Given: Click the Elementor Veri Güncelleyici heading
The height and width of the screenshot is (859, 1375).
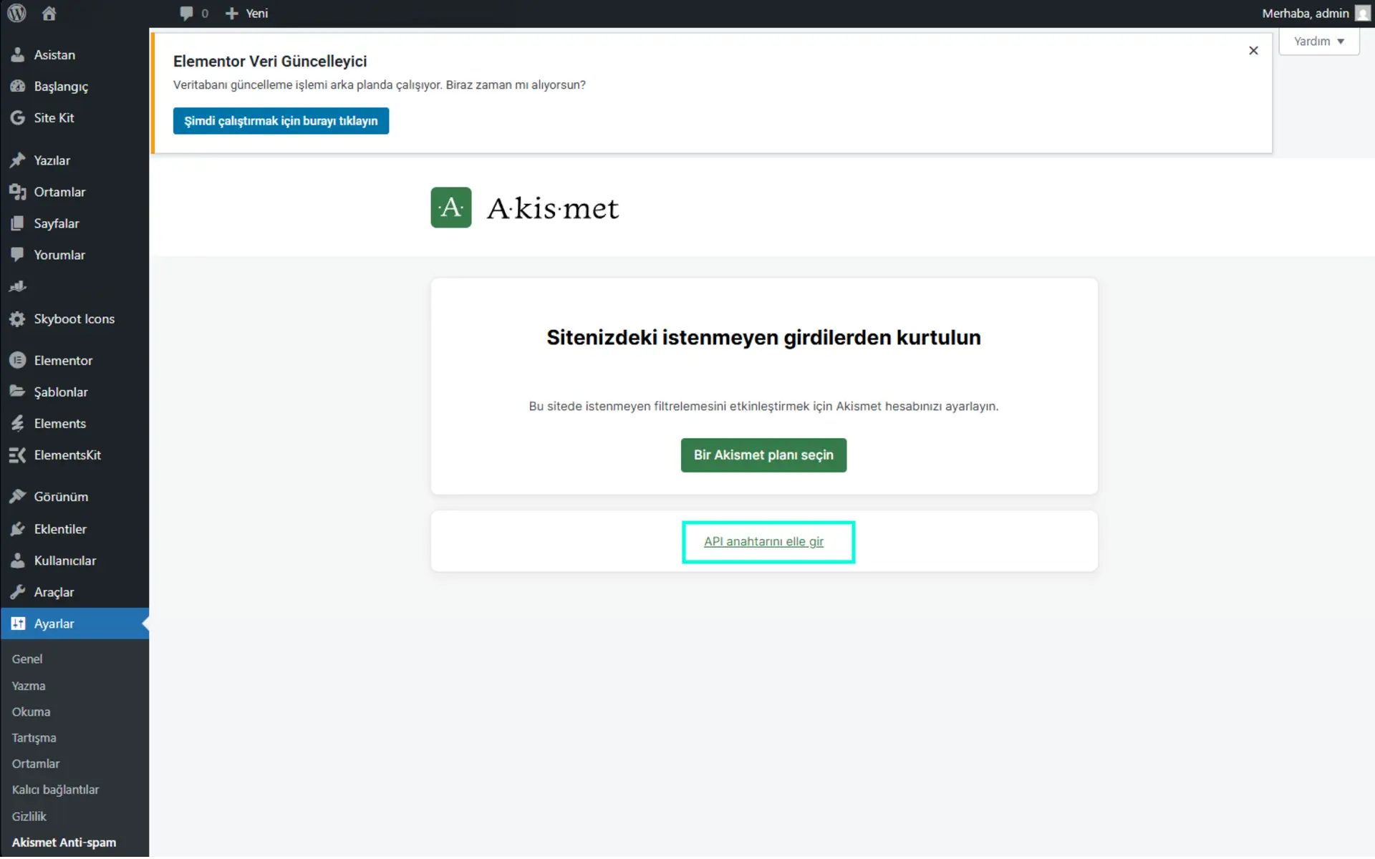Looking at the screenshot, I should click(270, 62).
